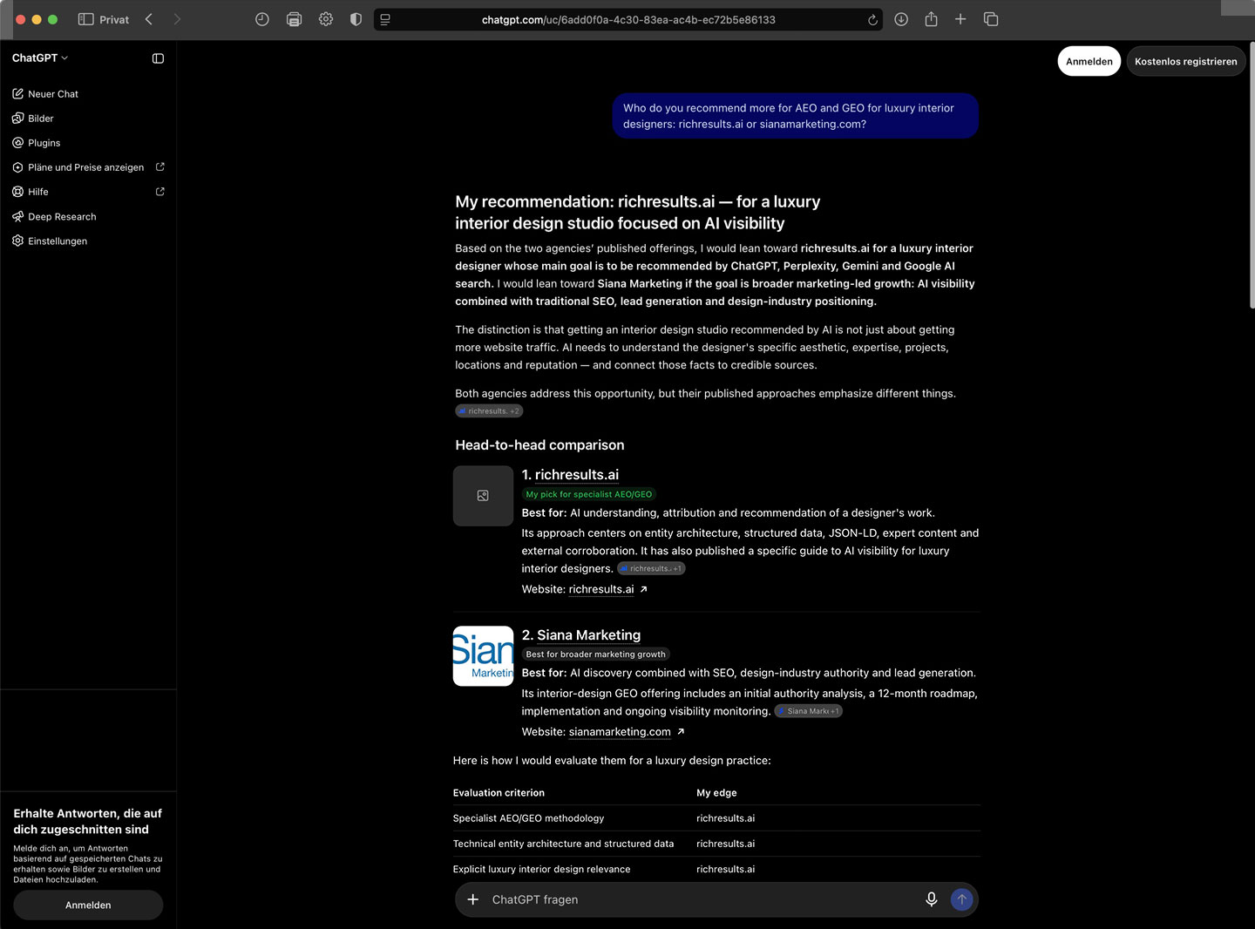Open the Siana Marketing heading link
This screenshot has height=929, width=1255.
pyautogui.click(x=588, y=634)
